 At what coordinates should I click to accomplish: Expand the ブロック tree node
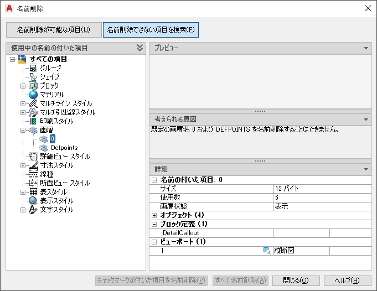click(x=23, y=86)
